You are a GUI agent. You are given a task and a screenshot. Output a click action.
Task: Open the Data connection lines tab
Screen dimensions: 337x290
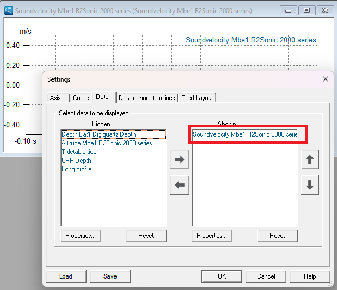coord(147,98)
